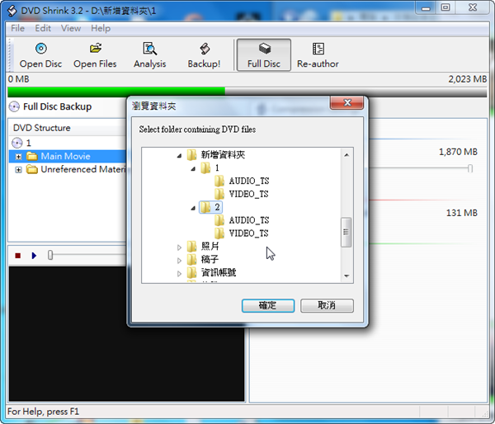Play the video preview
This screenshot has width=495, height=424.
click(x=34, y=256)
